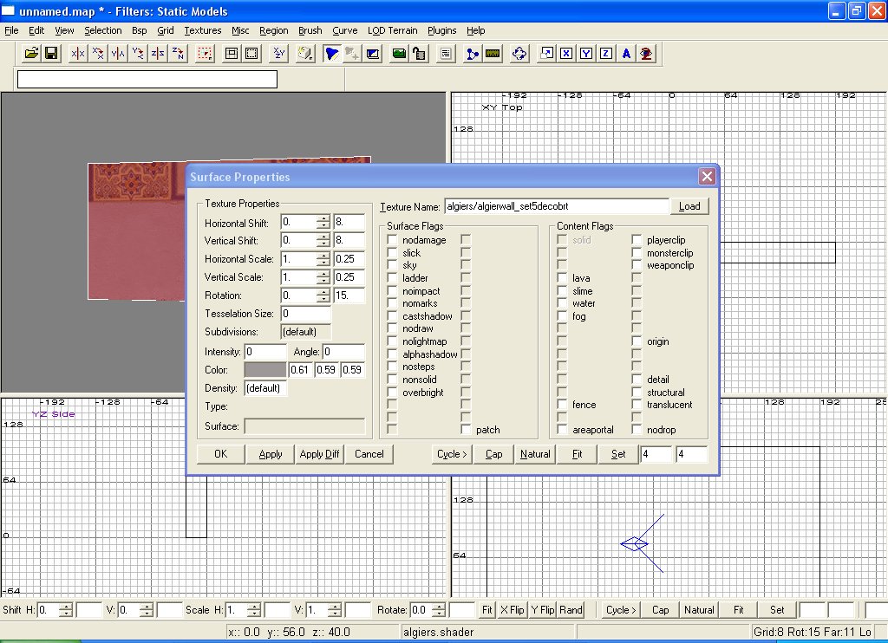Click the Z-axis rotate toolbar icon
Viewport: 888px width, 643px height.
click(178, 54)
